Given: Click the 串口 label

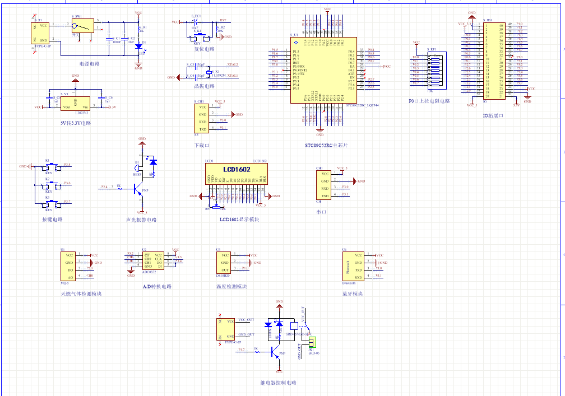Looking at the screenshot, I should point(321,212).
